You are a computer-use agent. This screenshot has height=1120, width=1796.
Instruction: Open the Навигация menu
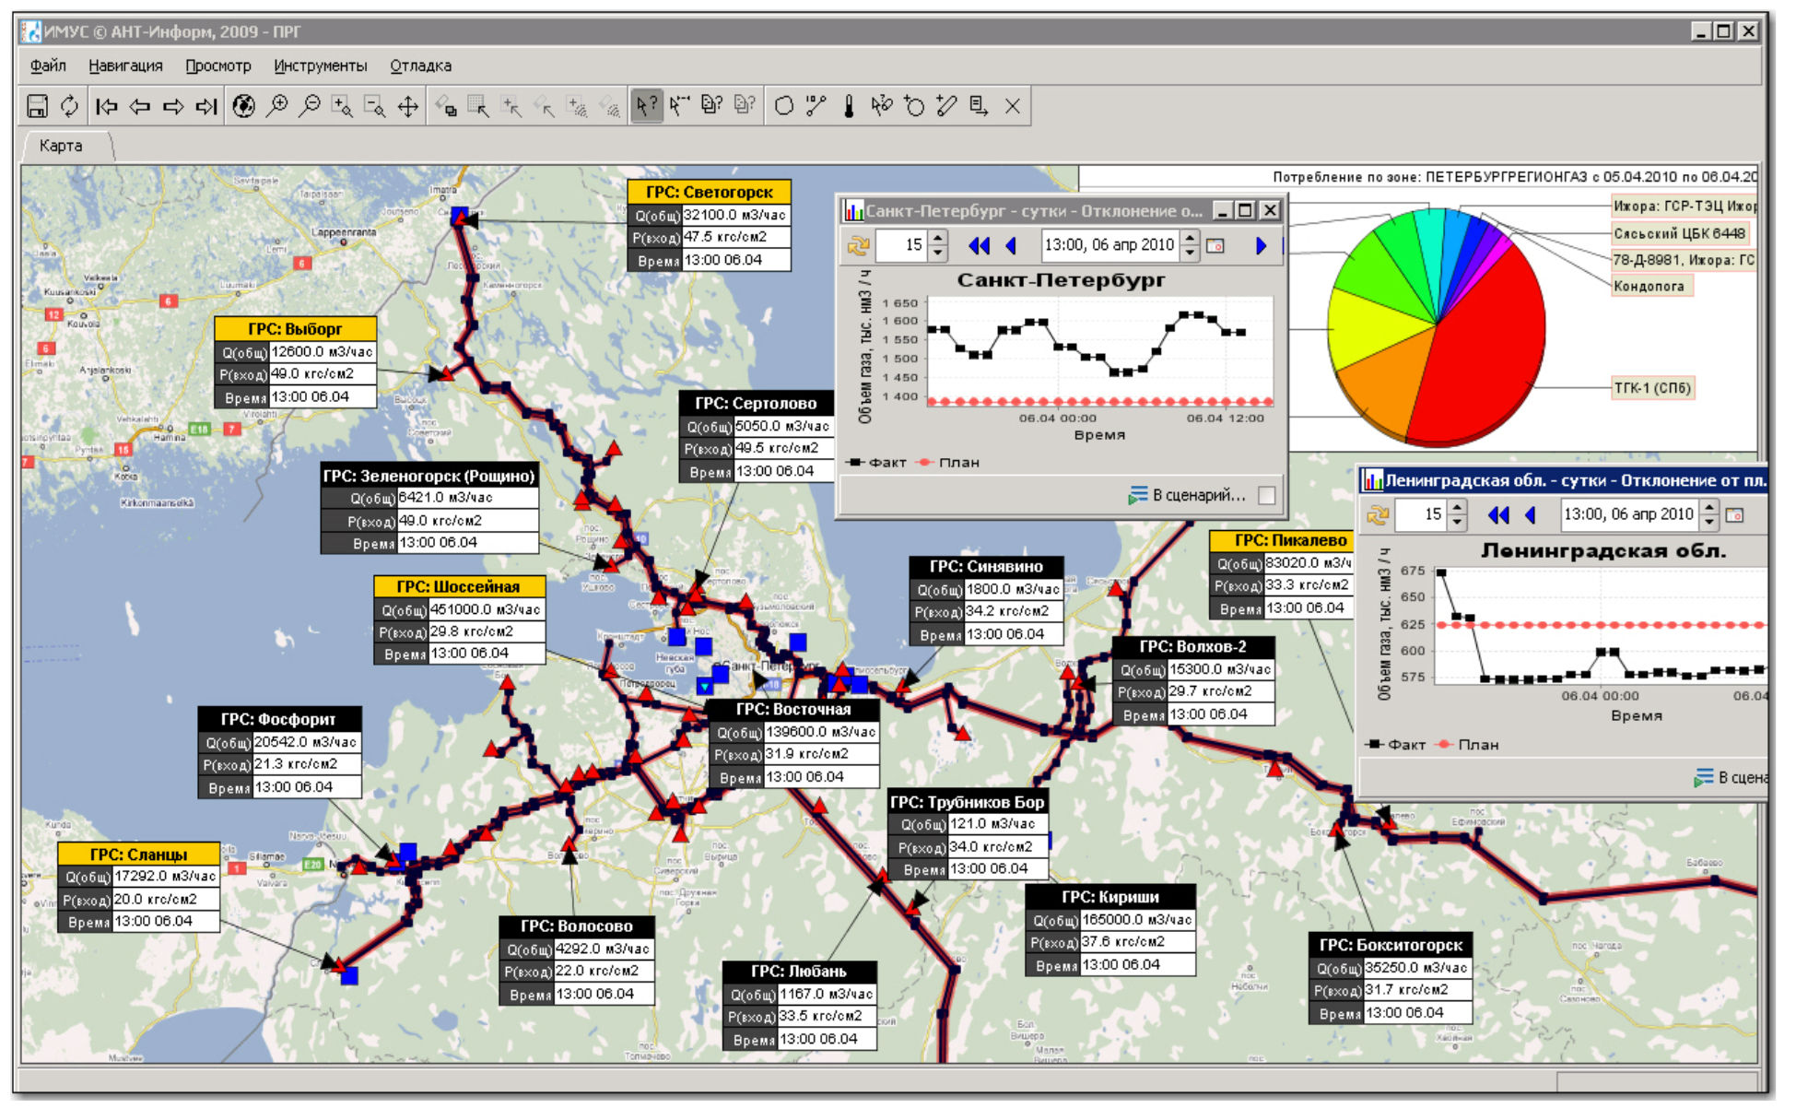coord(125,65)
